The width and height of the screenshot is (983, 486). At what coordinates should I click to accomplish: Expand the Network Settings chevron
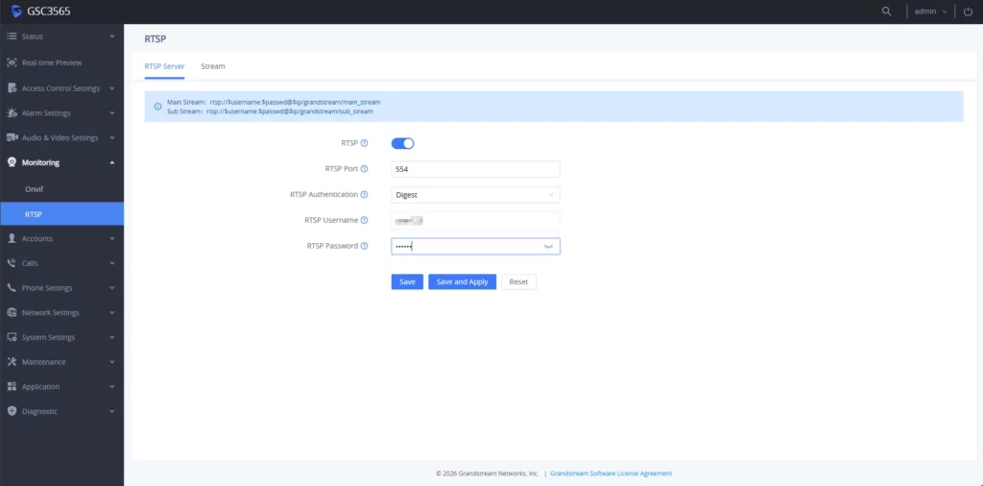[x=112, y=312]
